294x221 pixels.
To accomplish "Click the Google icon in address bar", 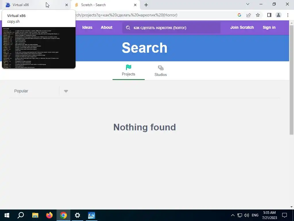I will click(x=239, y=15).
